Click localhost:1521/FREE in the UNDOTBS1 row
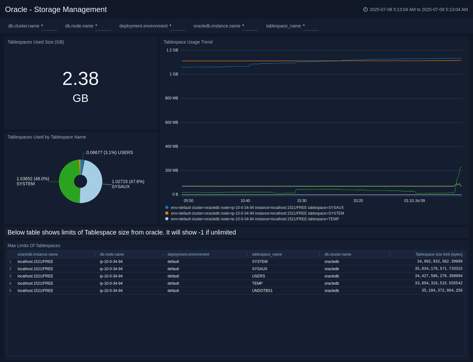 35,291
